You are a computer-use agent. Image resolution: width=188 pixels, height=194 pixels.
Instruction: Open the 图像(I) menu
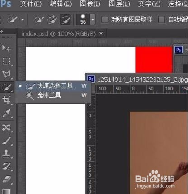[90, 4]
